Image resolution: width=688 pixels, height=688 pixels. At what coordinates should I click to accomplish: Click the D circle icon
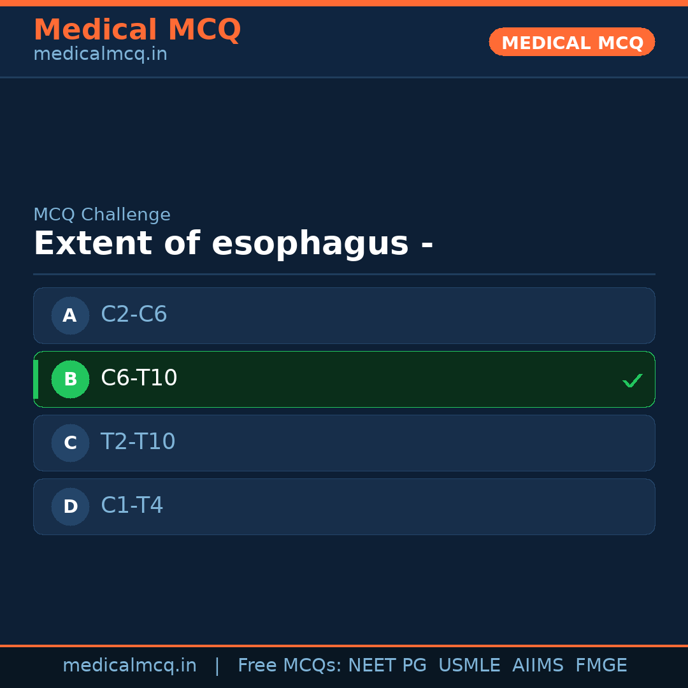coord(70,506)
